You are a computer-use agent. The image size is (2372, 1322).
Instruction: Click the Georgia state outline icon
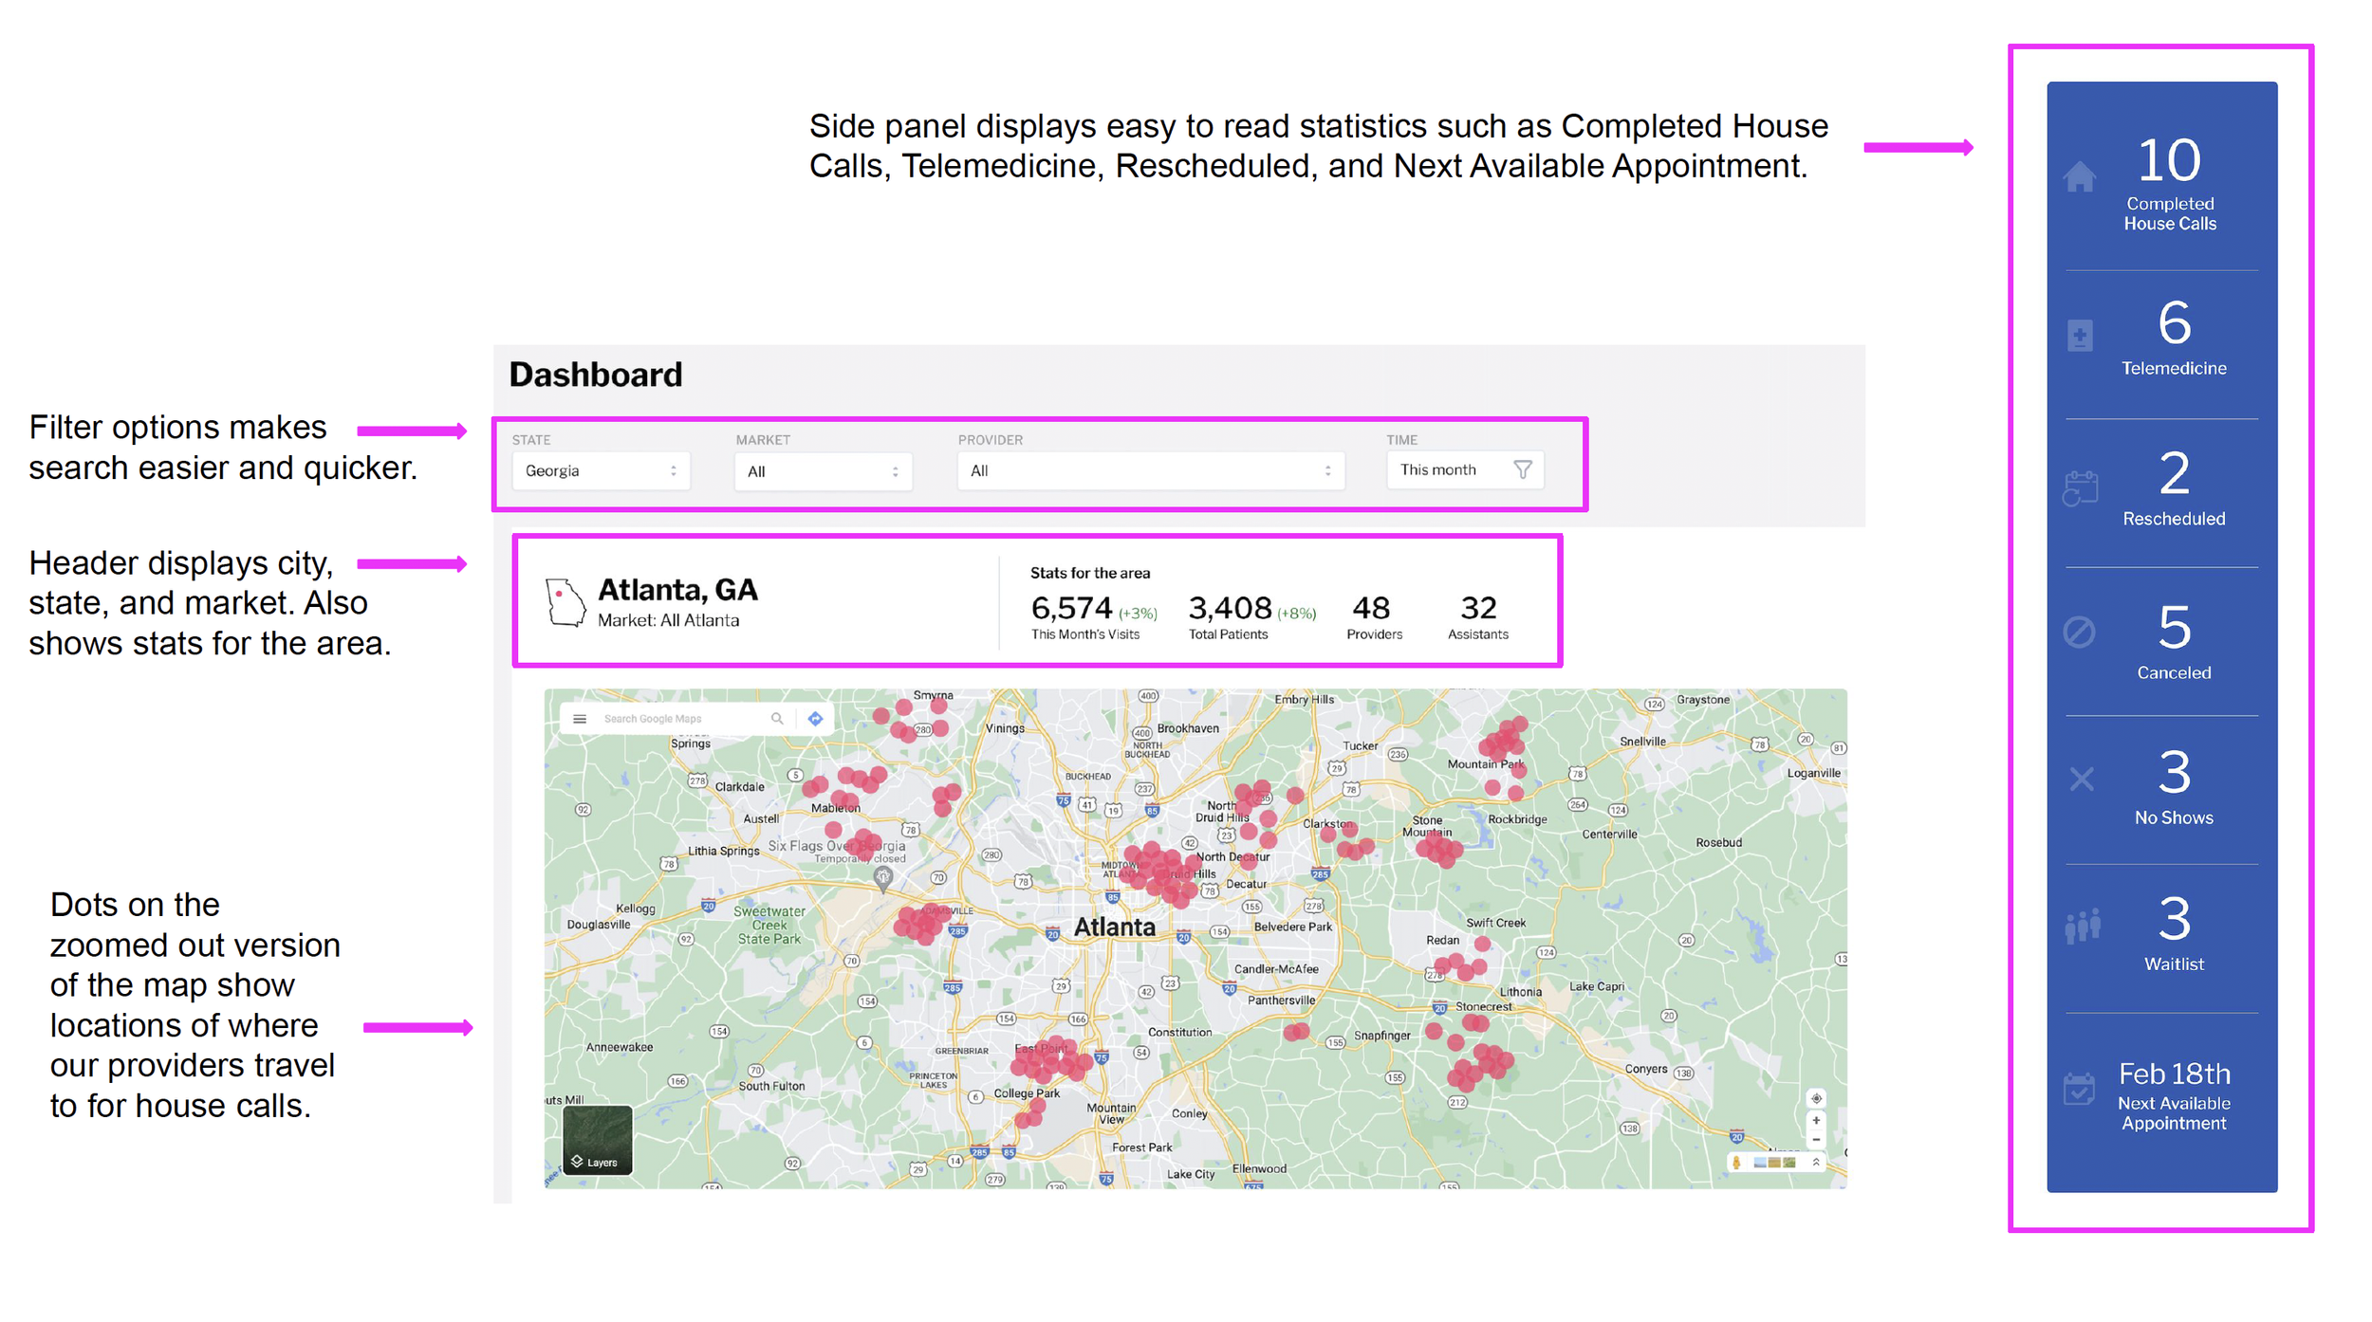click(565, 602)
